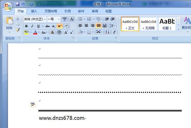Switch to the 审阅 tab
This screenshot has height=128, width=191.
coord(95,11)
